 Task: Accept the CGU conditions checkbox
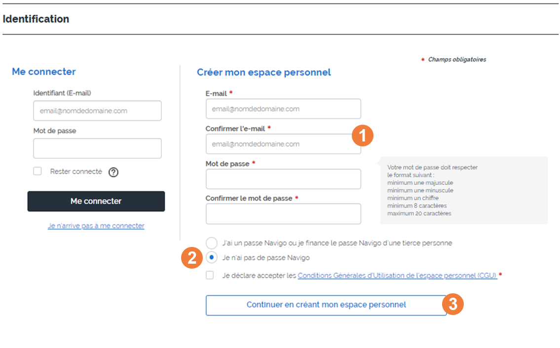pyautogui.click(x=210, y=275)
